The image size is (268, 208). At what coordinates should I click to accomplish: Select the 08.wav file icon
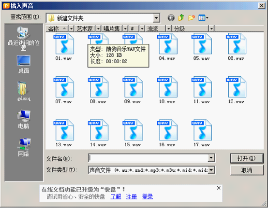[x=98, y=87]
